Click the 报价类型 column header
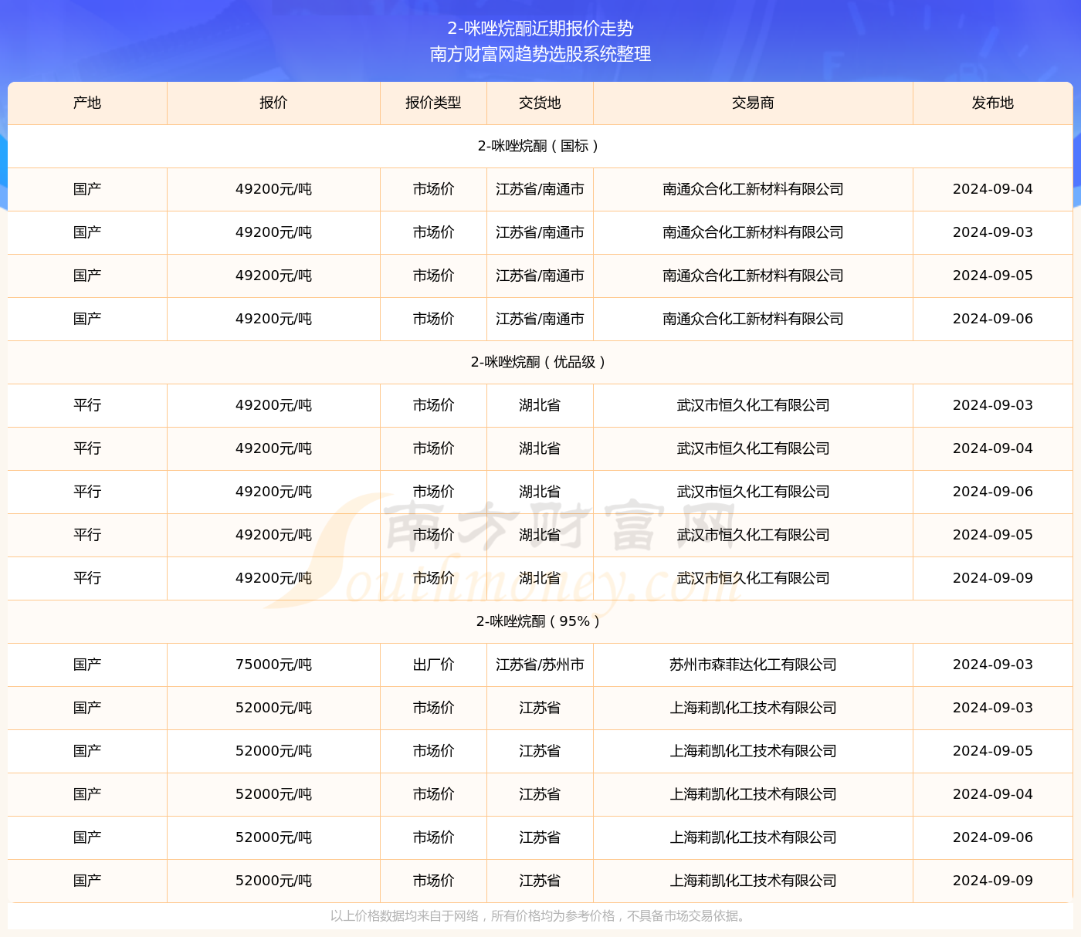This screenshot has height=937, width=1081. click(x=433, y=103)
